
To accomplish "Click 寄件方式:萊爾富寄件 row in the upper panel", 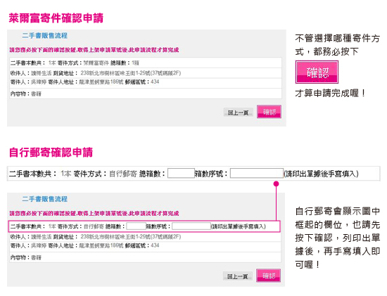I will (146, 63).
